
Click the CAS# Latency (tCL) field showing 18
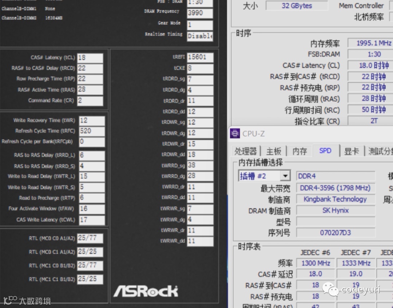pyautogui.click(x=90, y=58)
